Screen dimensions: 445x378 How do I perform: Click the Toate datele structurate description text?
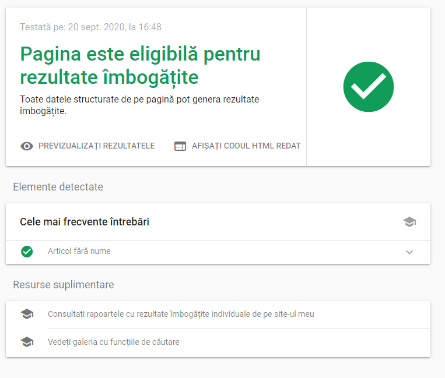(x=139, y=105)
